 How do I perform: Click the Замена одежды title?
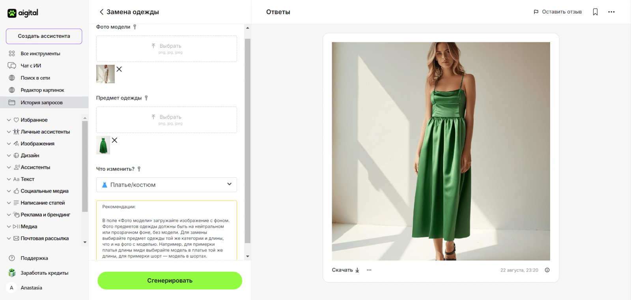133,12
